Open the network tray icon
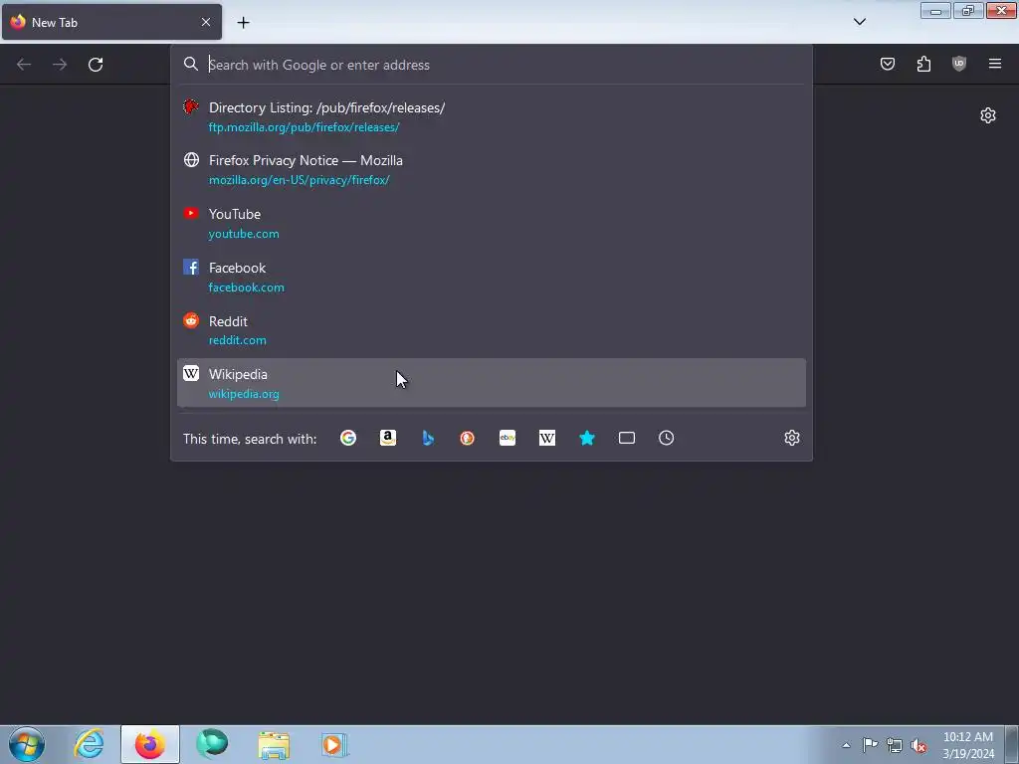1019x764 pixels. pyautogui.click(x=895, y=745)
